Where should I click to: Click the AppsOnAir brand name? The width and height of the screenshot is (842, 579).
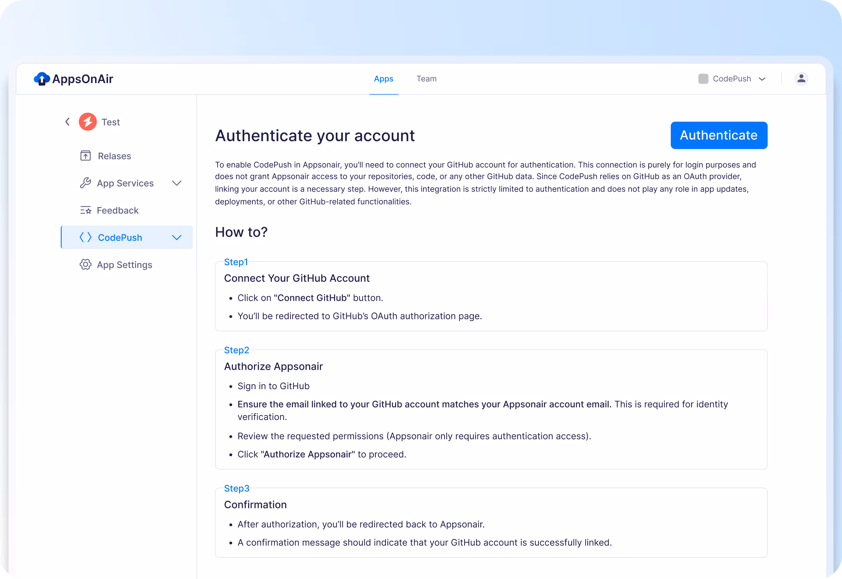(x=83, y=79)
